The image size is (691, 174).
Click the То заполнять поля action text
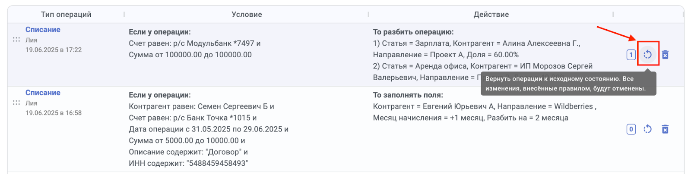(x=408, y=95)
